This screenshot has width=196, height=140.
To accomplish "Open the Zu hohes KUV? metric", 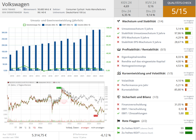I will pyautogui.click(x=137, y=128).
